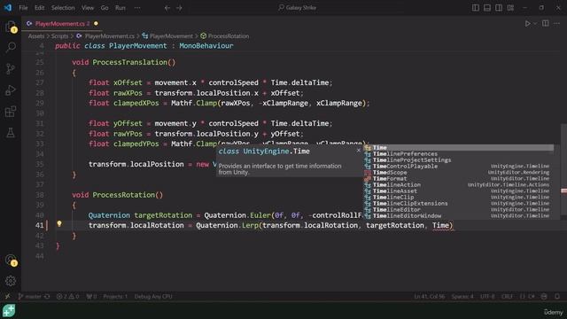Show errors and warnings in status bar
Screen dimensions: 567x319
pyautogui.click(x=67, y=296)
